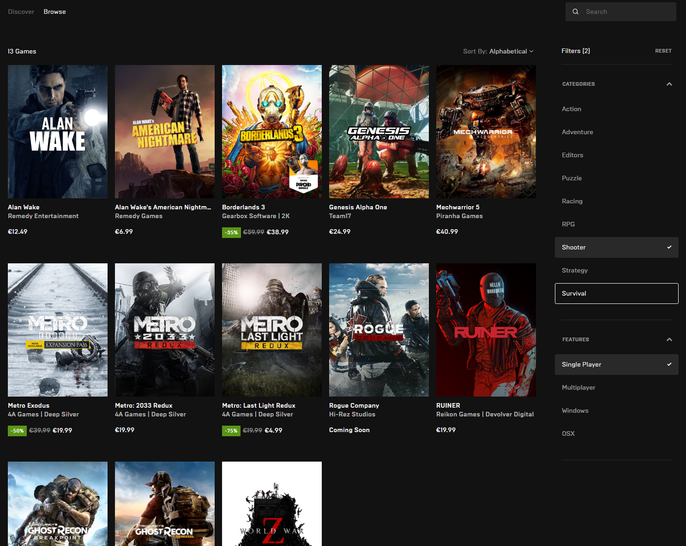Enable the Adventure category filter
Image resolution: width=686 pixels, height=546 pixels.
point(617,132)
